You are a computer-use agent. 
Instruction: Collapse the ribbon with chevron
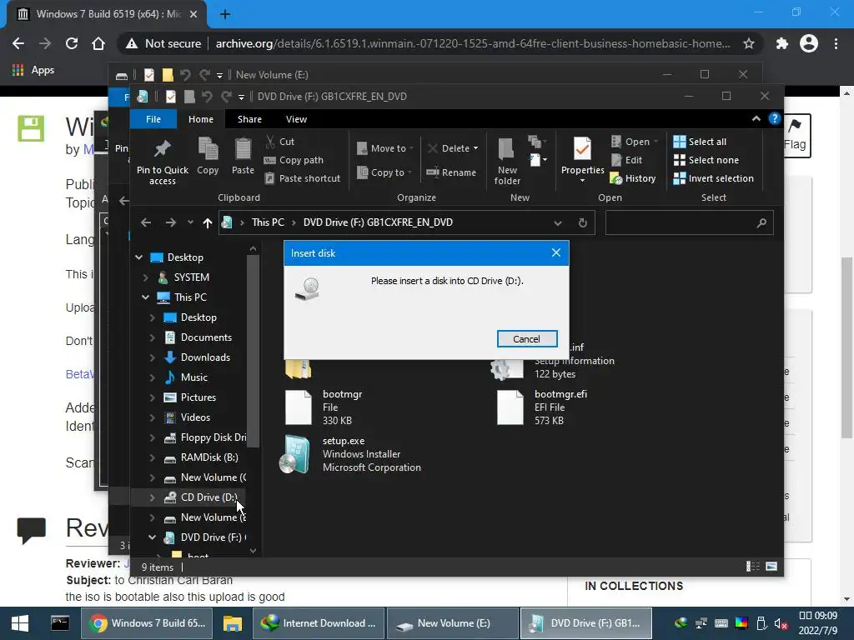tap(756, 118)
